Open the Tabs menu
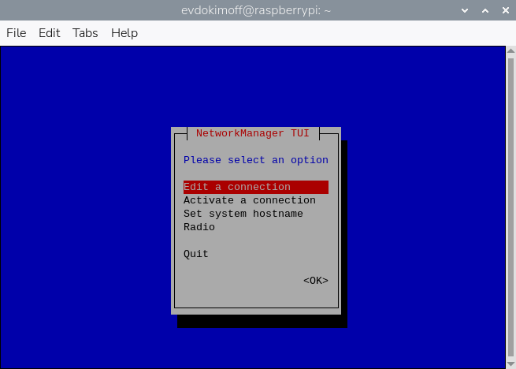This screenshot has width=516, height=369. (x=85, y=32)
